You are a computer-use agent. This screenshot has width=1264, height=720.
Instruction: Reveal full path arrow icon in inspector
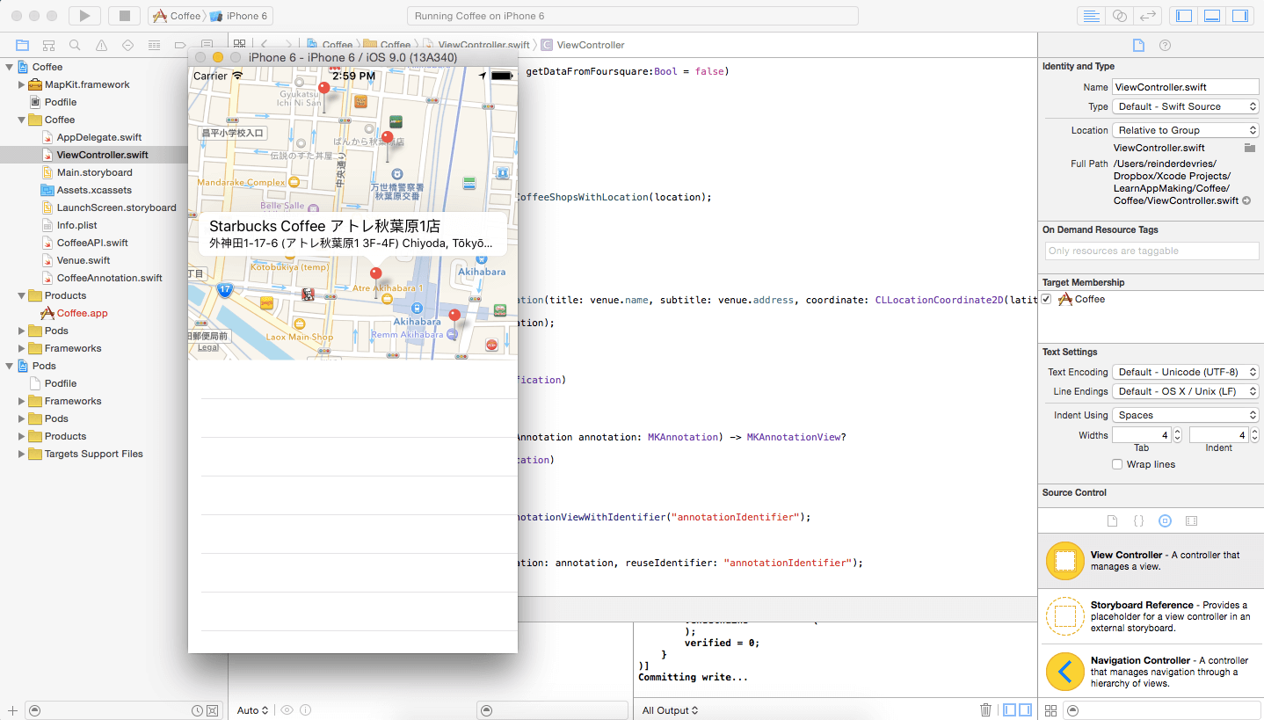point(1246,200)
